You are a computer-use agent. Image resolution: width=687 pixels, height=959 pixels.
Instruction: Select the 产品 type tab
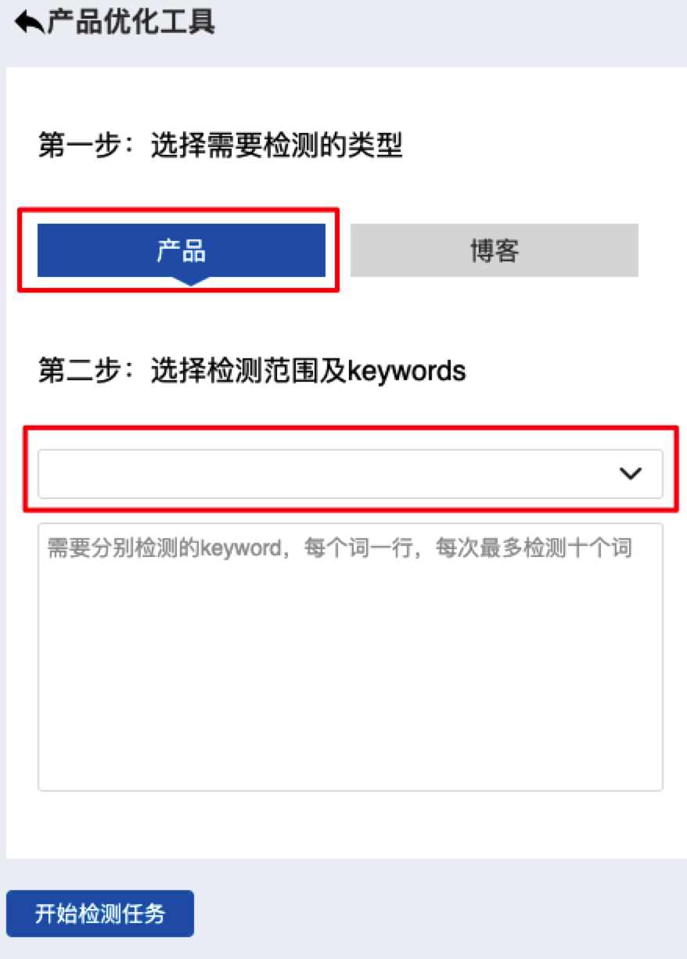(182, 250)
